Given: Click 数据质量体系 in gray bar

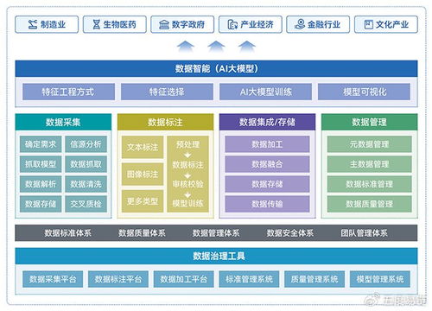Looking at the screenshot, I should pos(142,233).
